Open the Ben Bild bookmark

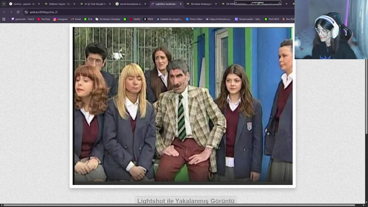[x=288, y=19]
